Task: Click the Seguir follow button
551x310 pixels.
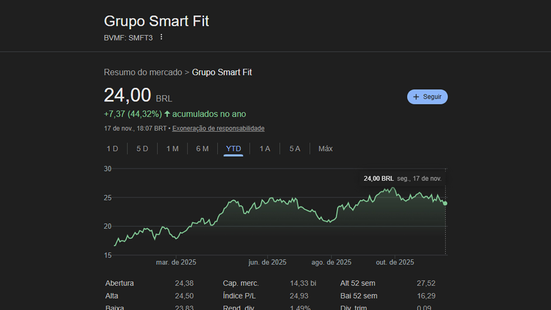Action: 427,97
